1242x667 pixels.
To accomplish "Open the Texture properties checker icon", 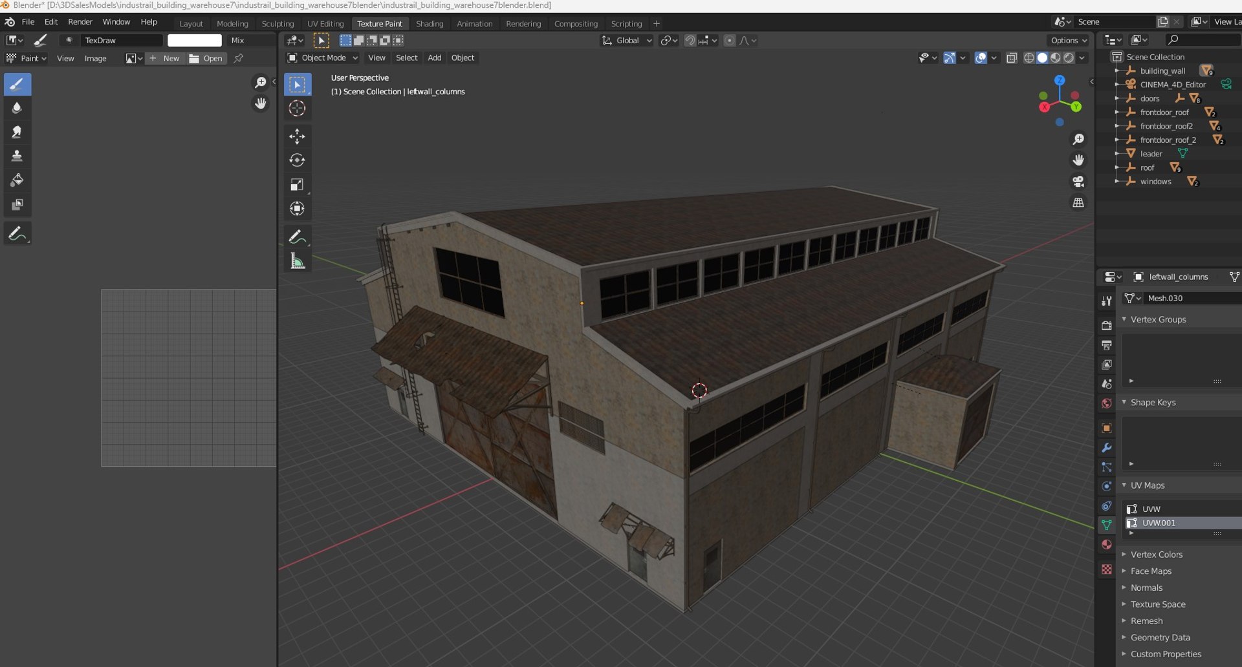I will (x=1106, y=569).
